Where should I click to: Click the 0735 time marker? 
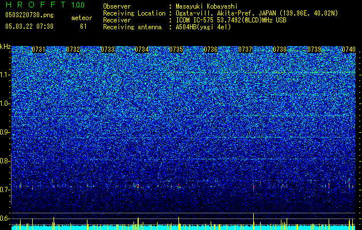click(176, 49)
